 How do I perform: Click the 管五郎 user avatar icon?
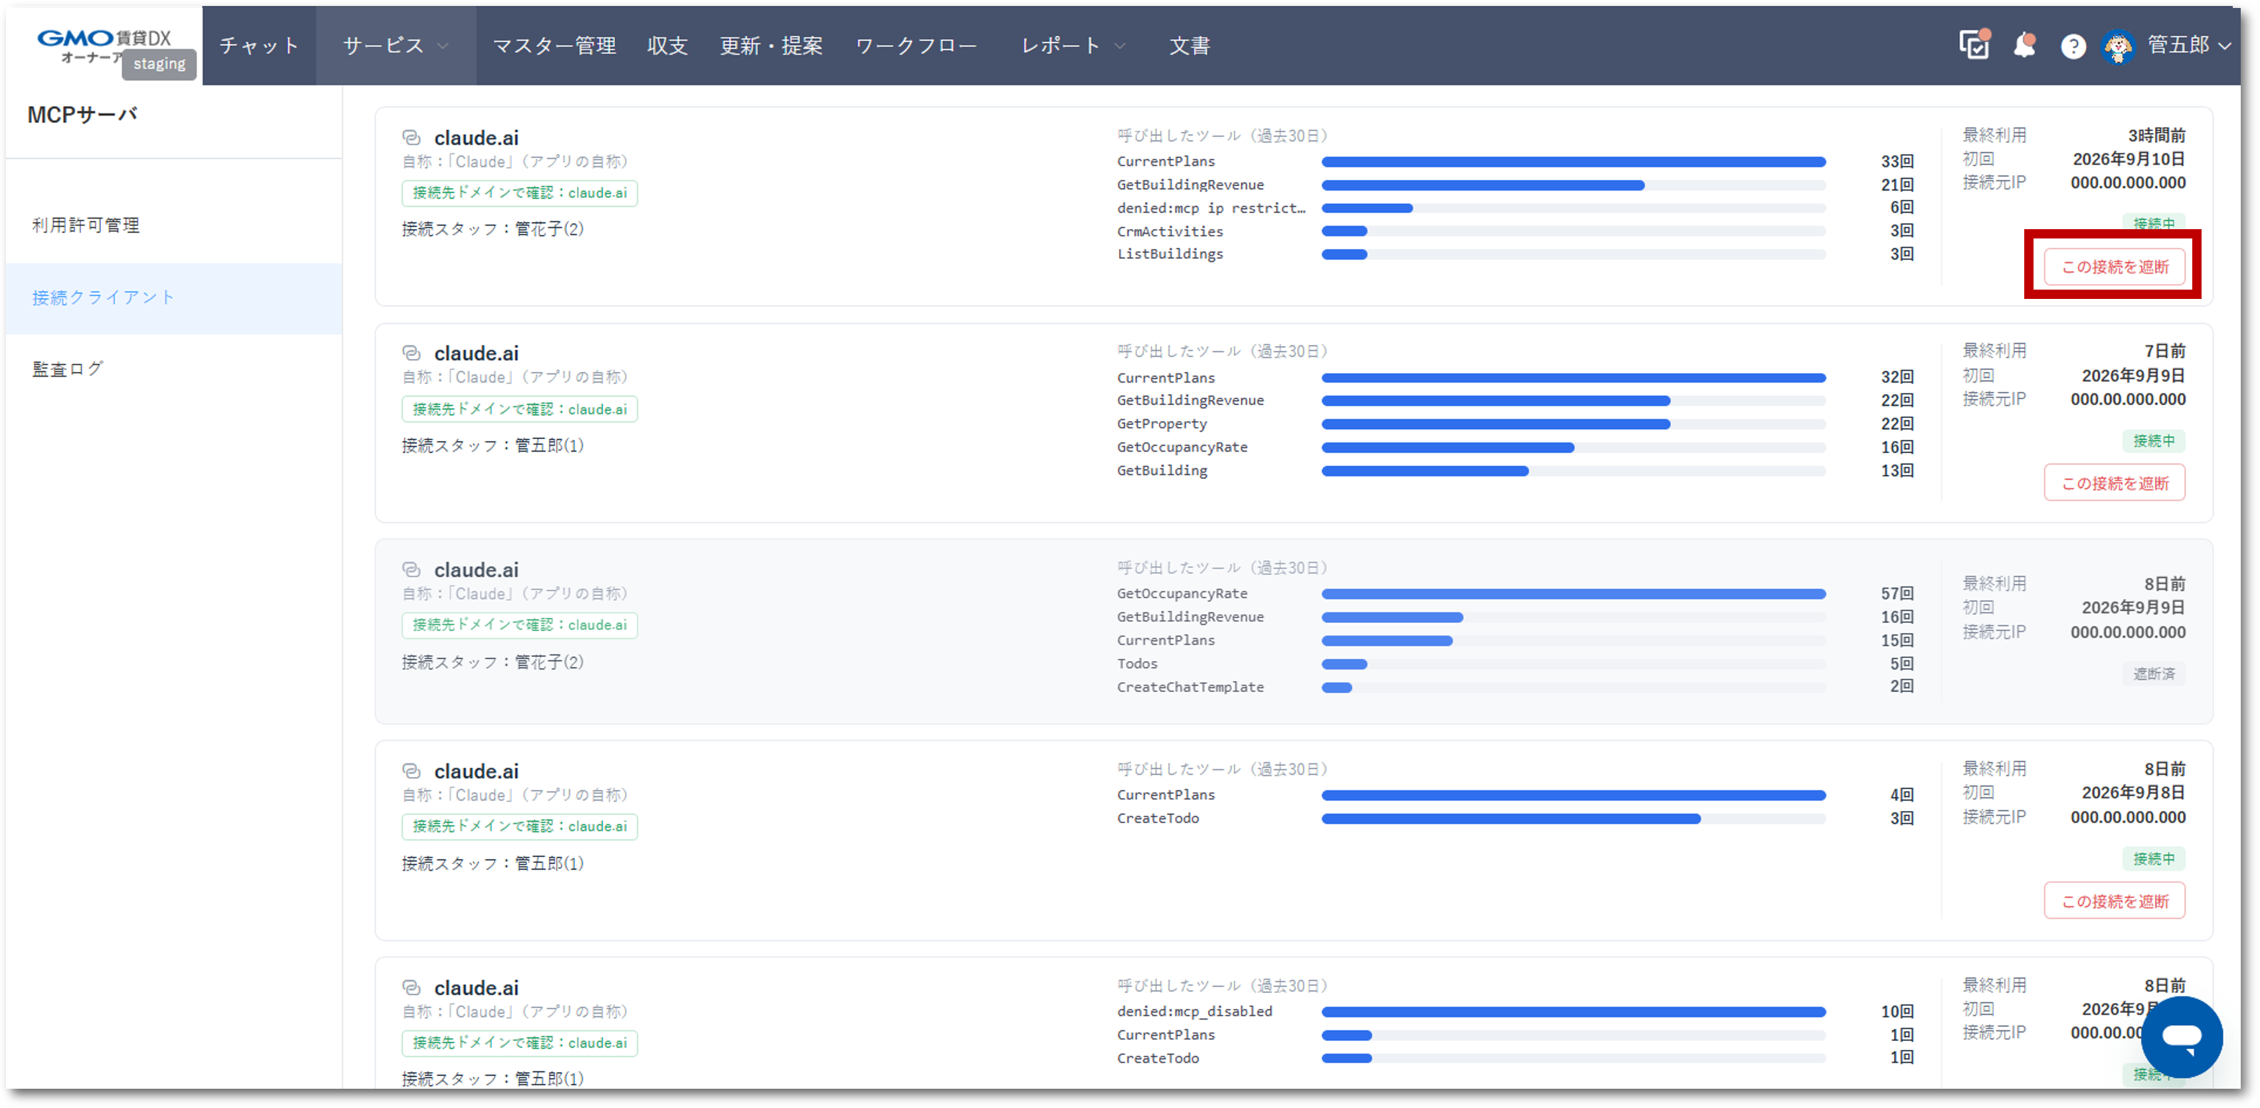pos(2118,46)
